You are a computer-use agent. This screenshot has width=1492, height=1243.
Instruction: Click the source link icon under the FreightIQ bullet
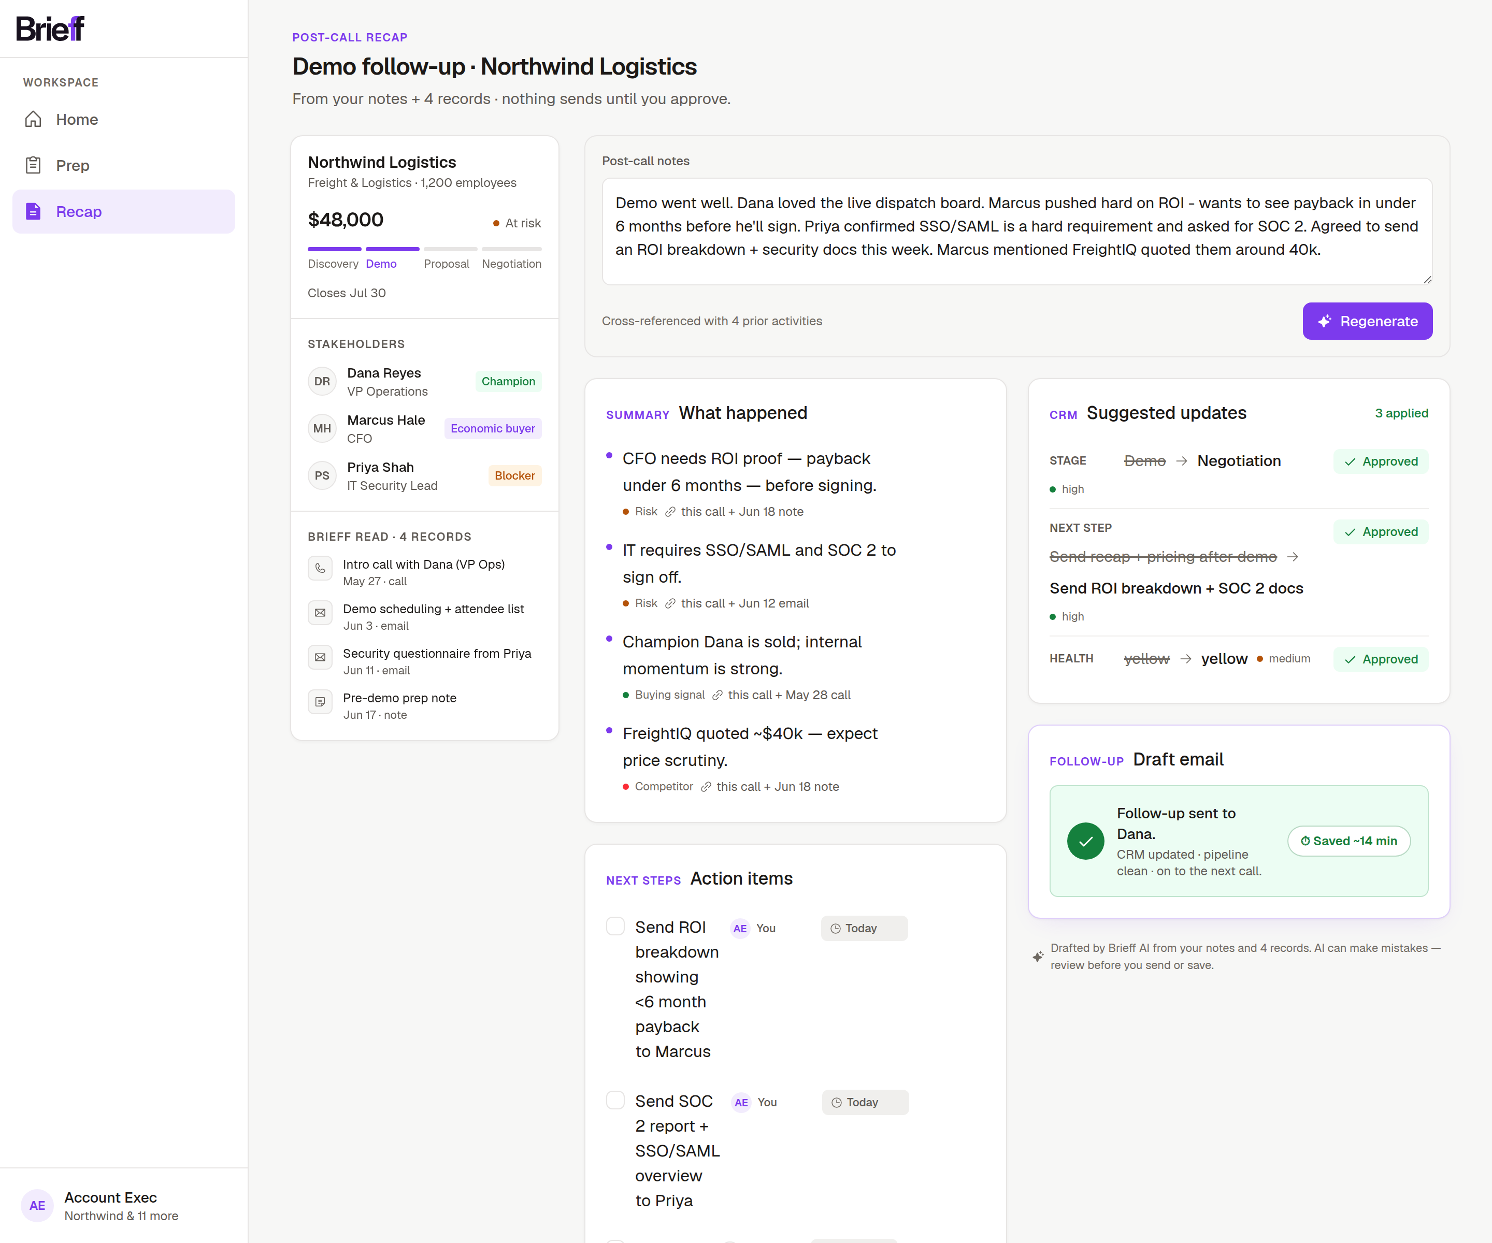click(706, 787)
